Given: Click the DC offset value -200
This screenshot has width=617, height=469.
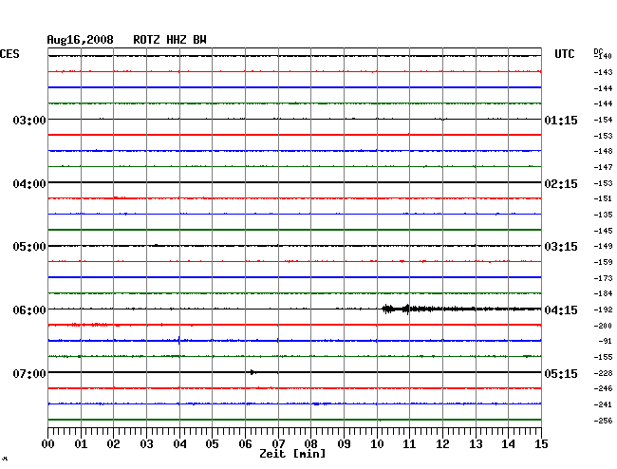Looking at the screenshot, I should [x=603, y=326].
